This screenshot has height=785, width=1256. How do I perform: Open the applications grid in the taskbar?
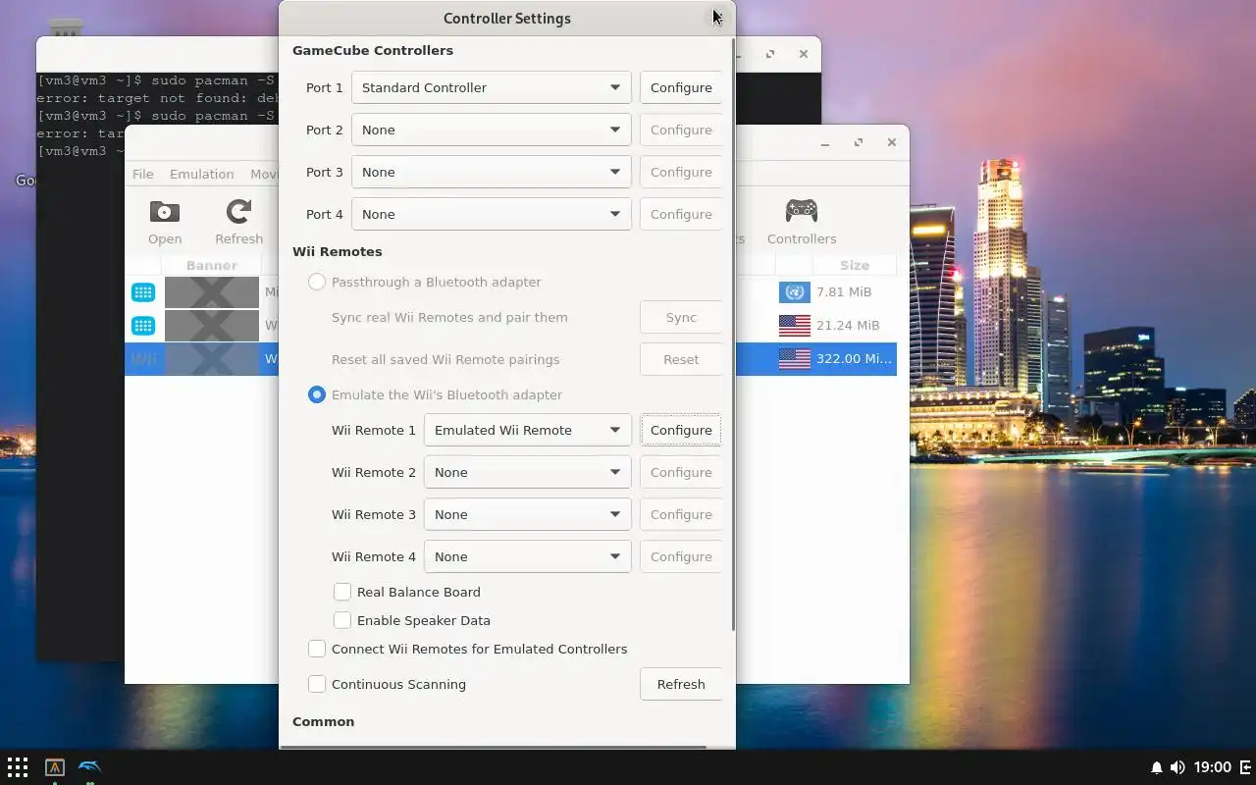18,767
